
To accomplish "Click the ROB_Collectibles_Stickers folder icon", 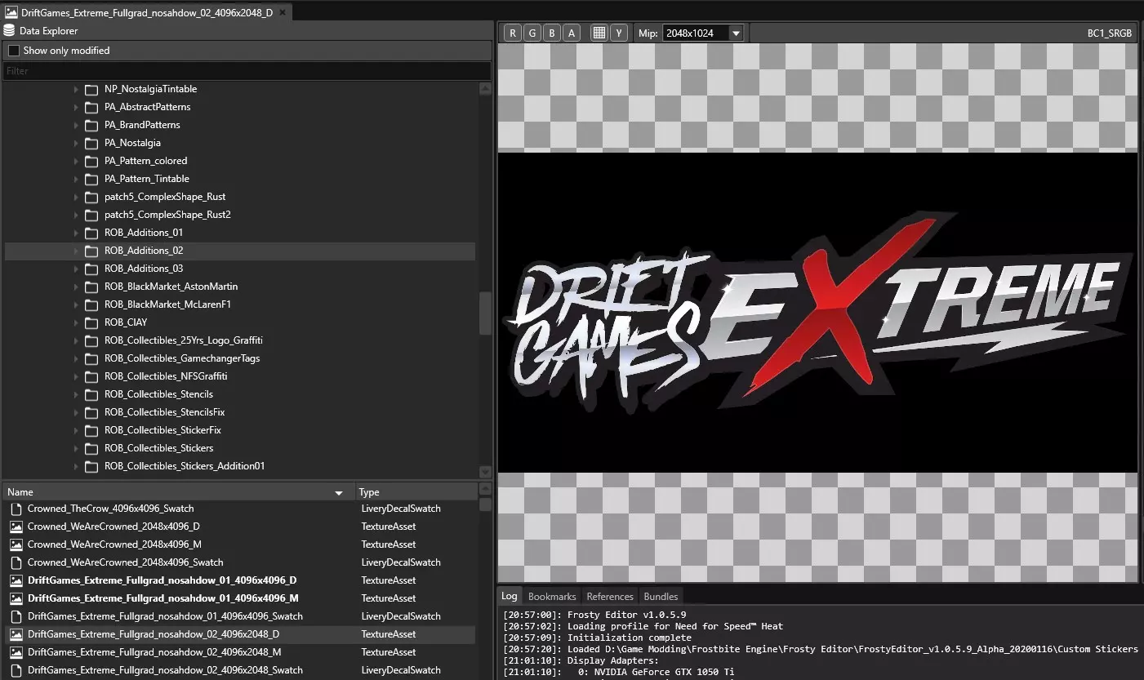I will pos(91,448).
